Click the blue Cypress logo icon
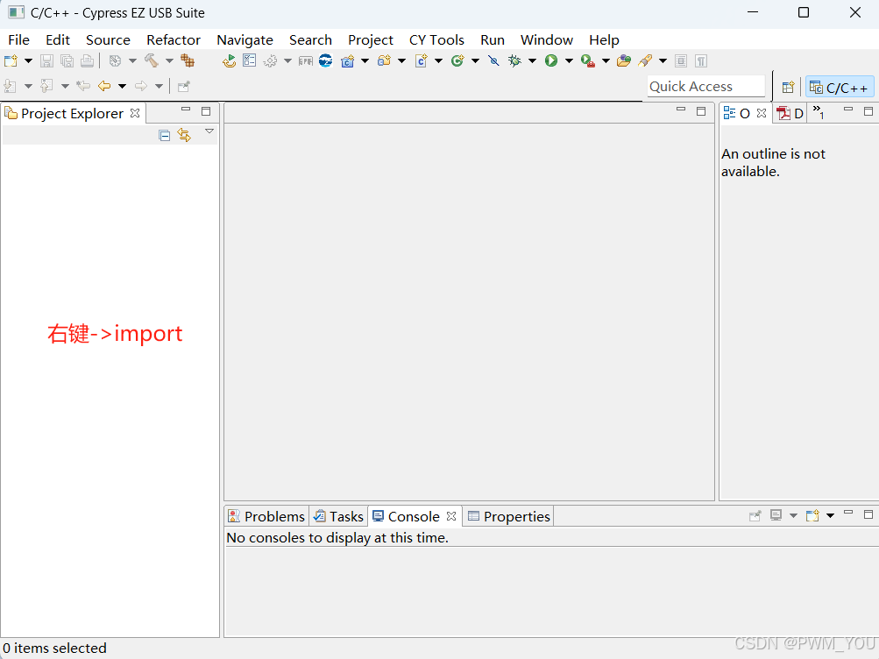Viewport: 879px width, 659px height. pos(326,60)
